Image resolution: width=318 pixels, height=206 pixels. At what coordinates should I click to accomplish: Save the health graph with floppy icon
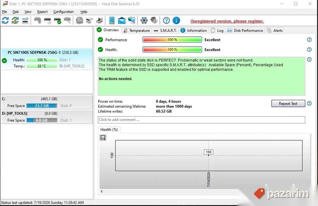coord(103,138)
